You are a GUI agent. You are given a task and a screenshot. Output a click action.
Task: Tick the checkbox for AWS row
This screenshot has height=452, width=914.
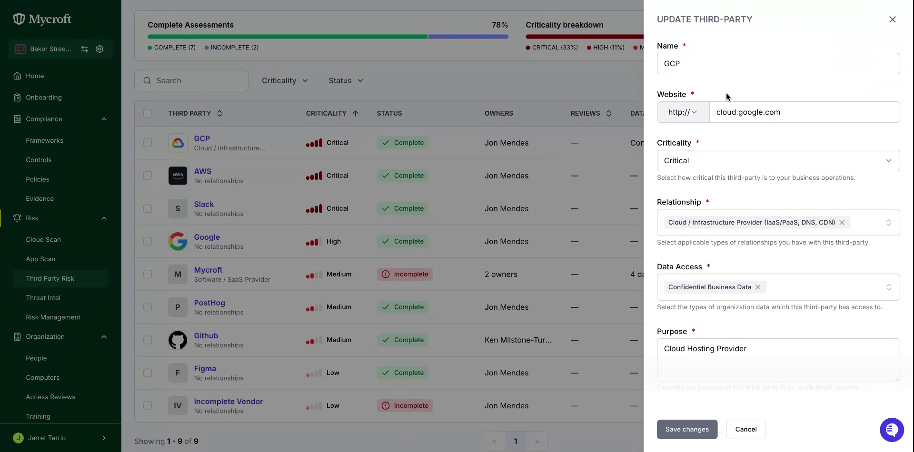(x=148, y=176)
